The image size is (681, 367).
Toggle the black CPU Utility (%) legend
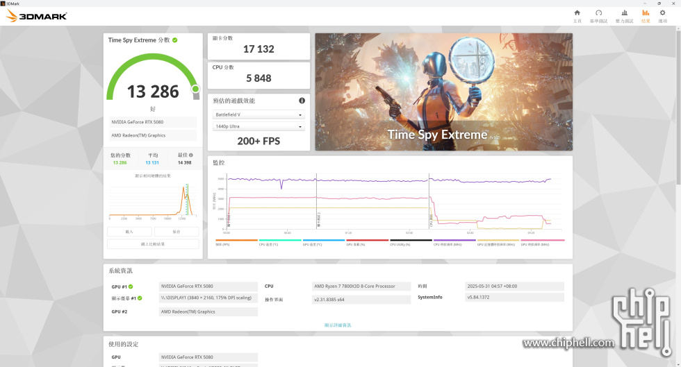click(x=411, y=242)
